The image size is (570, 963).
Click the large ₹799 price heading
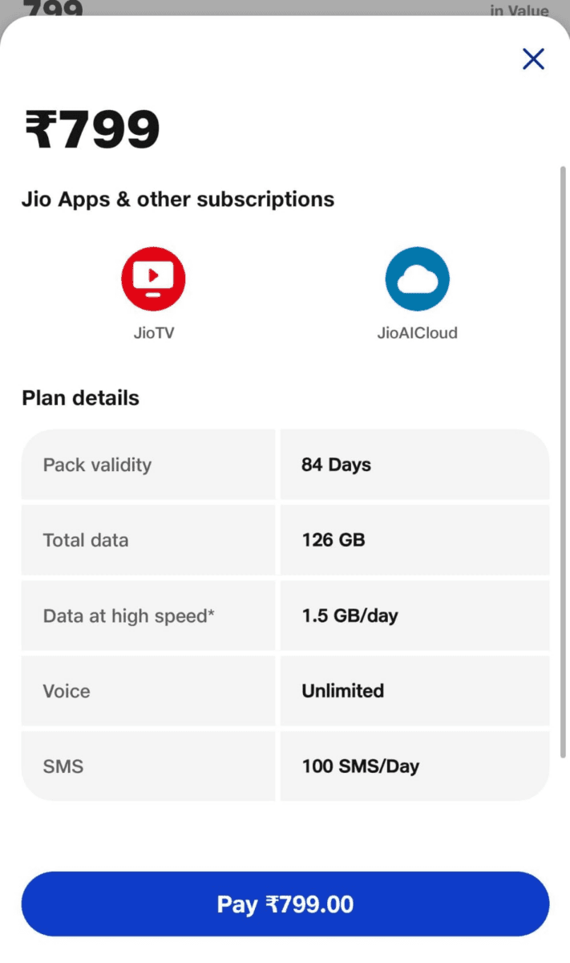coord(93,130)
